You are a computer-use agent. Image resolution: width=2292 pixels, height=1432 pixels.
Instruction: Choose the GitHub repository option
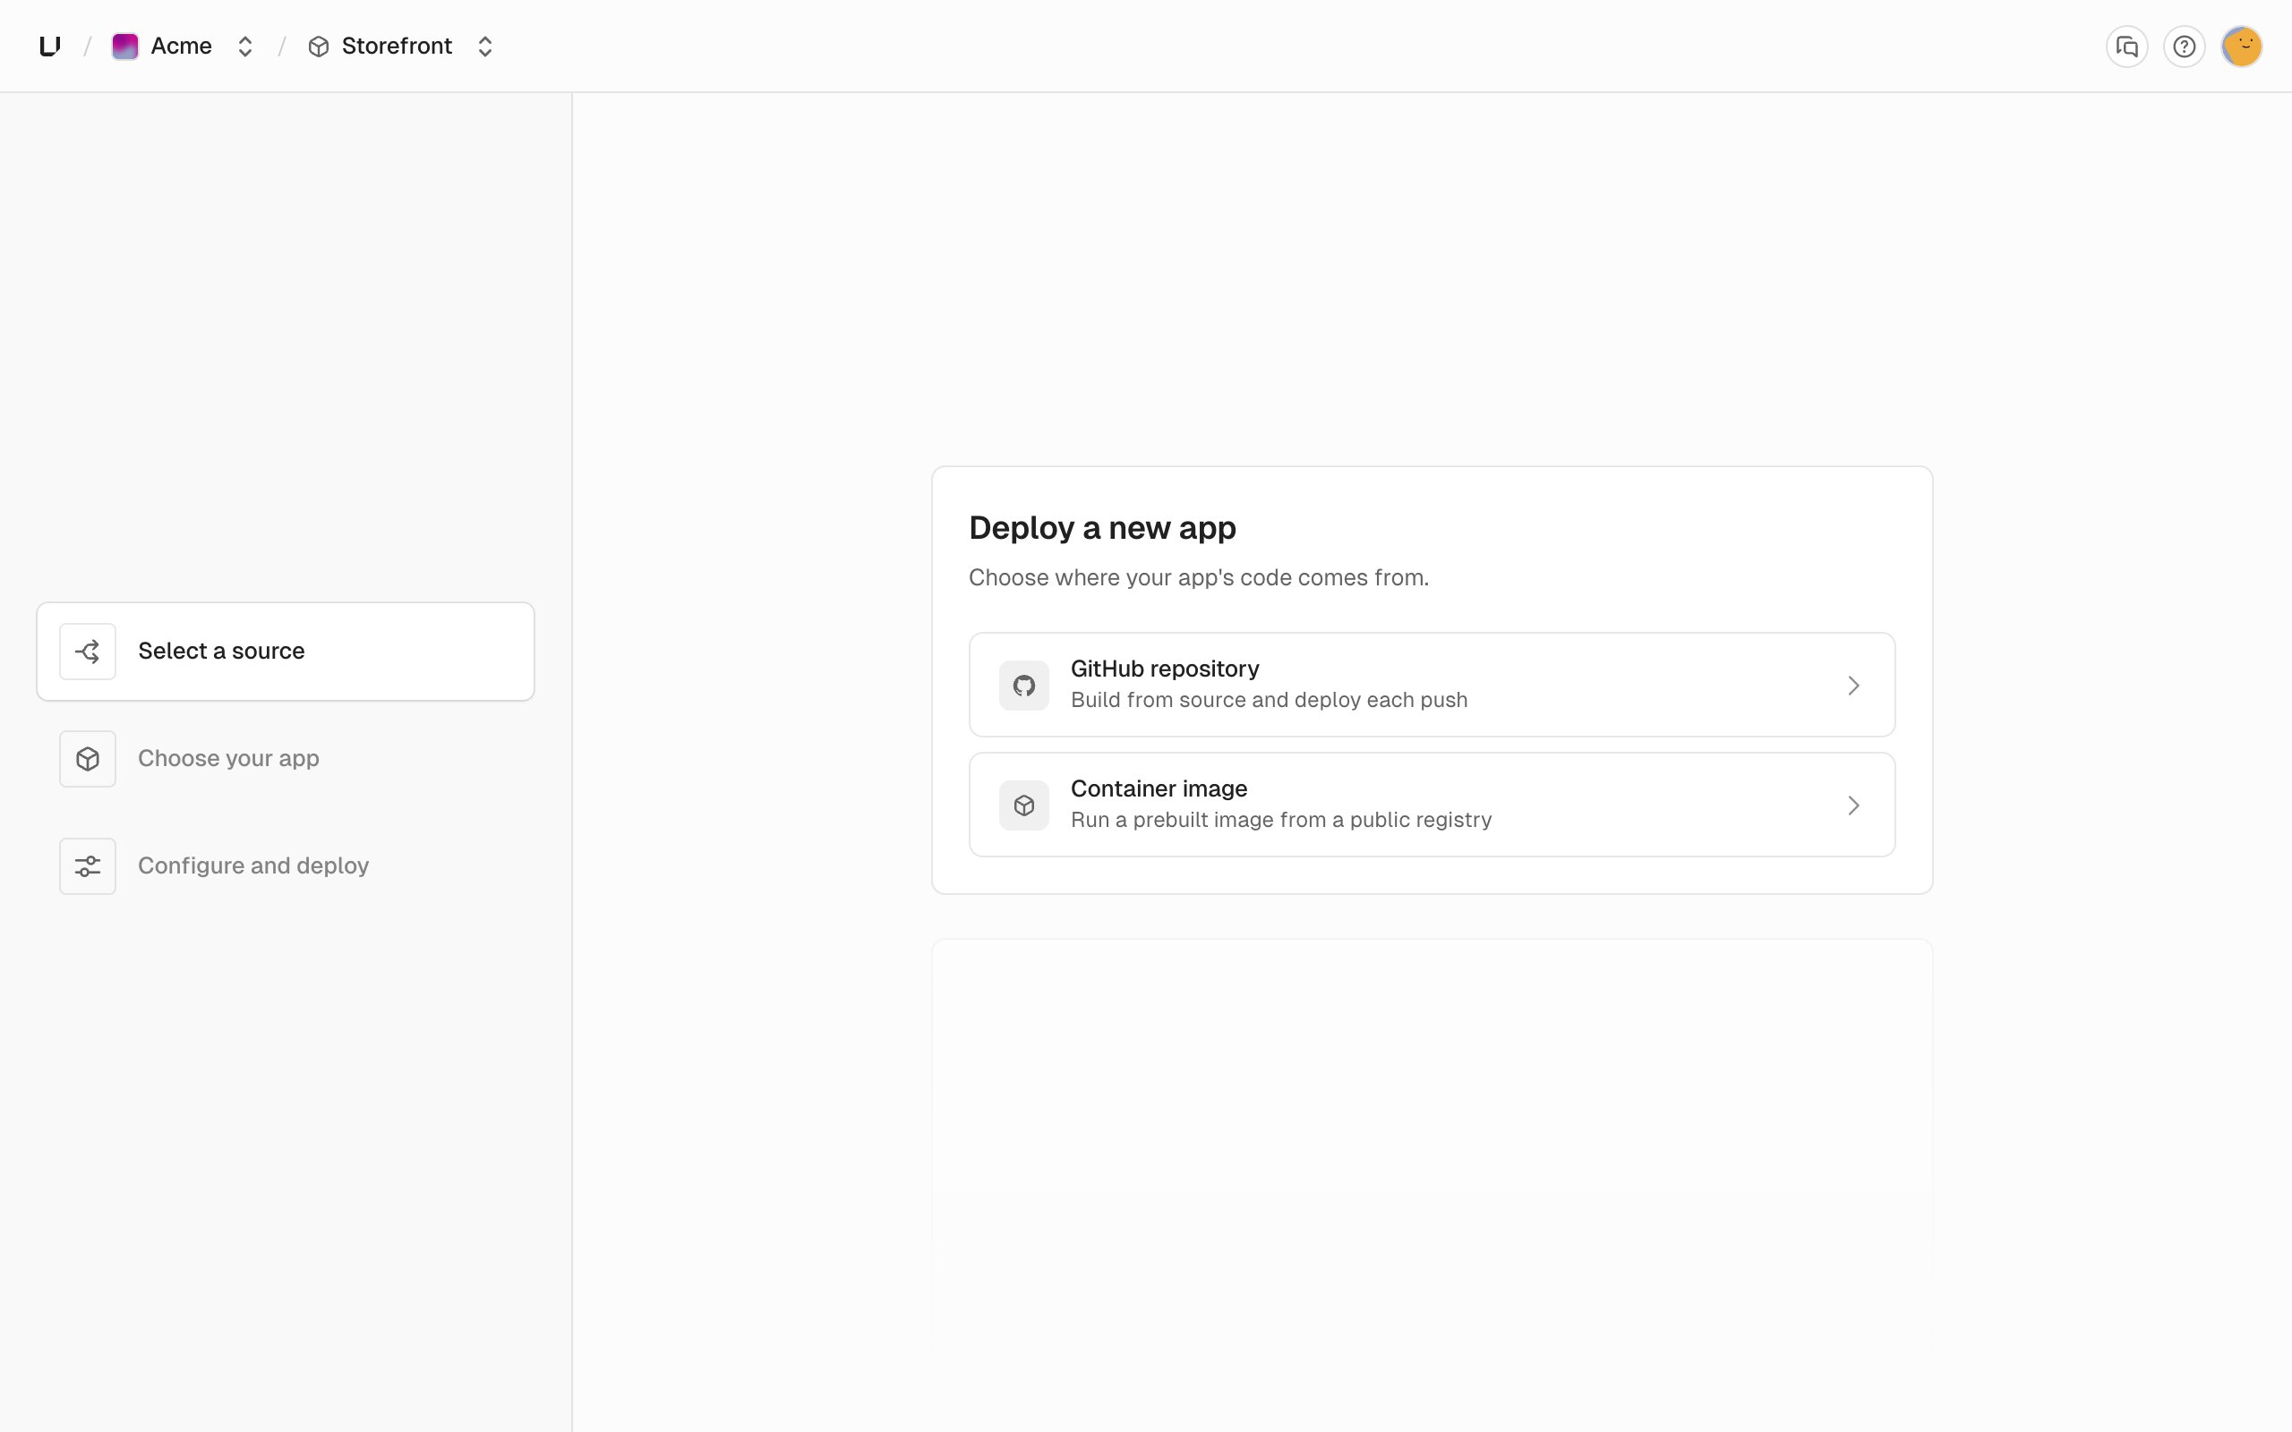pyautogui.click(x=1431, y=685)
